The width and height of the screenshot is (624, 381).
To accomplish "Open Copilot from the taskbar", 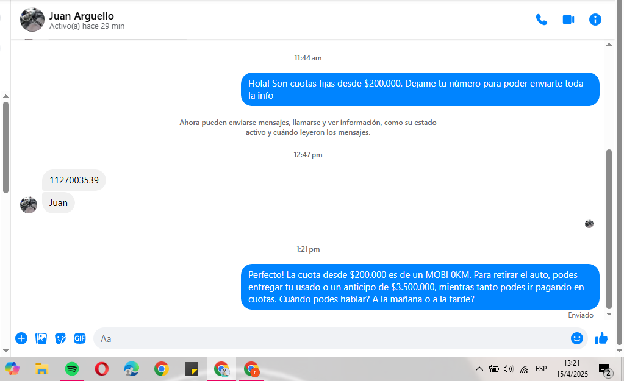I will pyautogui.click(x=12, y=369).
